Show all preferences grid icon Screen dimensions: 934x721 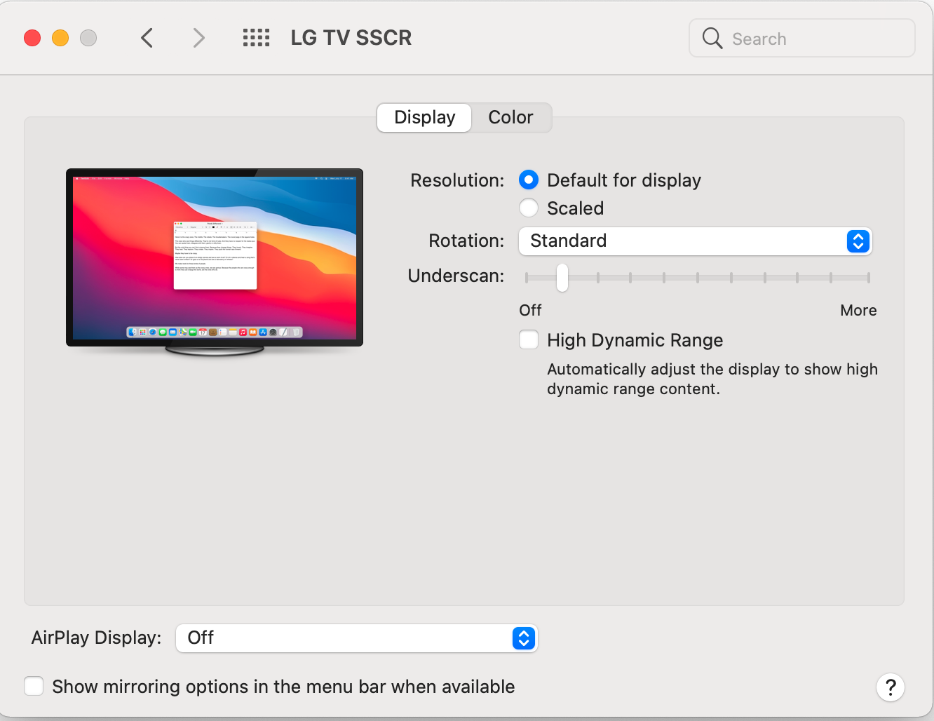pyautogui.click(x=256, y=38)
